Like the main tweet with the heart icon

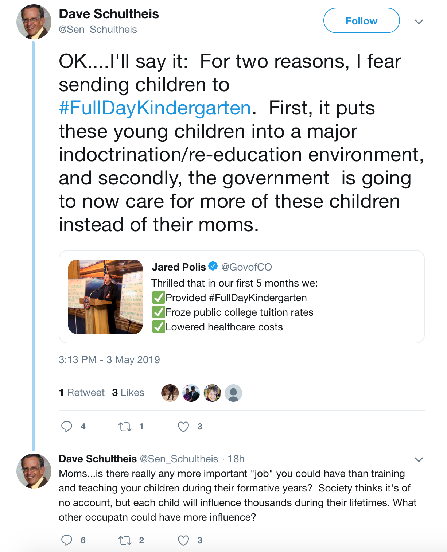[183, 427]
